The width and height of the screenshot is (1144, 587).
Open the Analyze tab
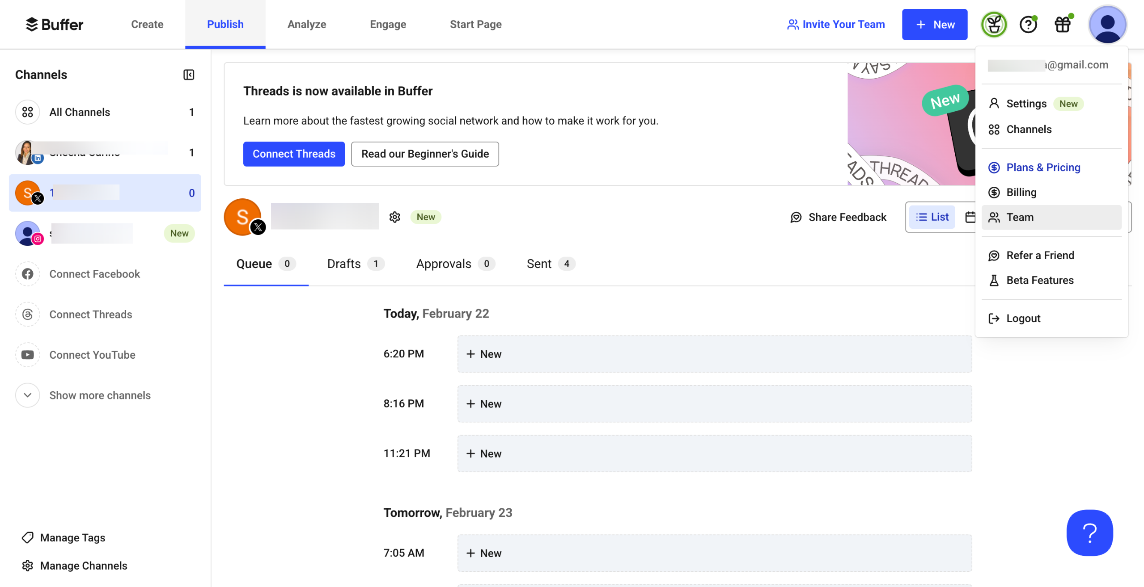pyautogui.click(x=306, y=25)
